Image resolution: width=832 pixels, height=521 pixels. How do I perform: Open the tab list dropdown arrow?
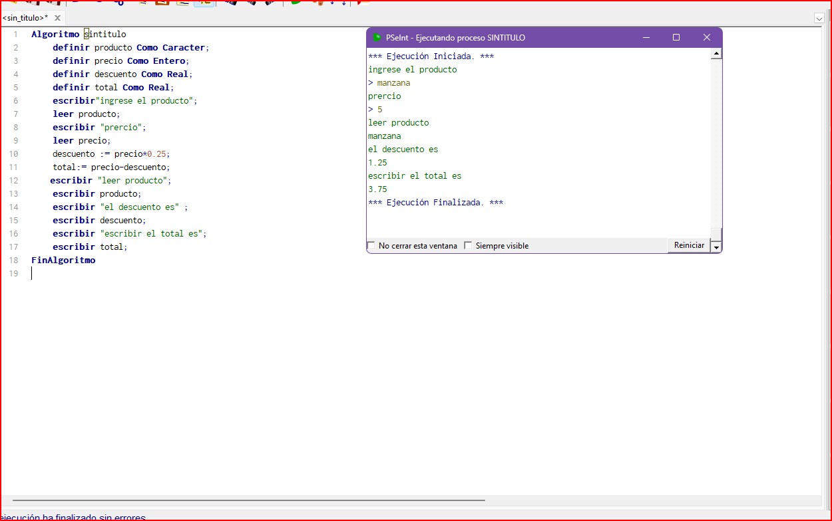[x=819, y=19]
